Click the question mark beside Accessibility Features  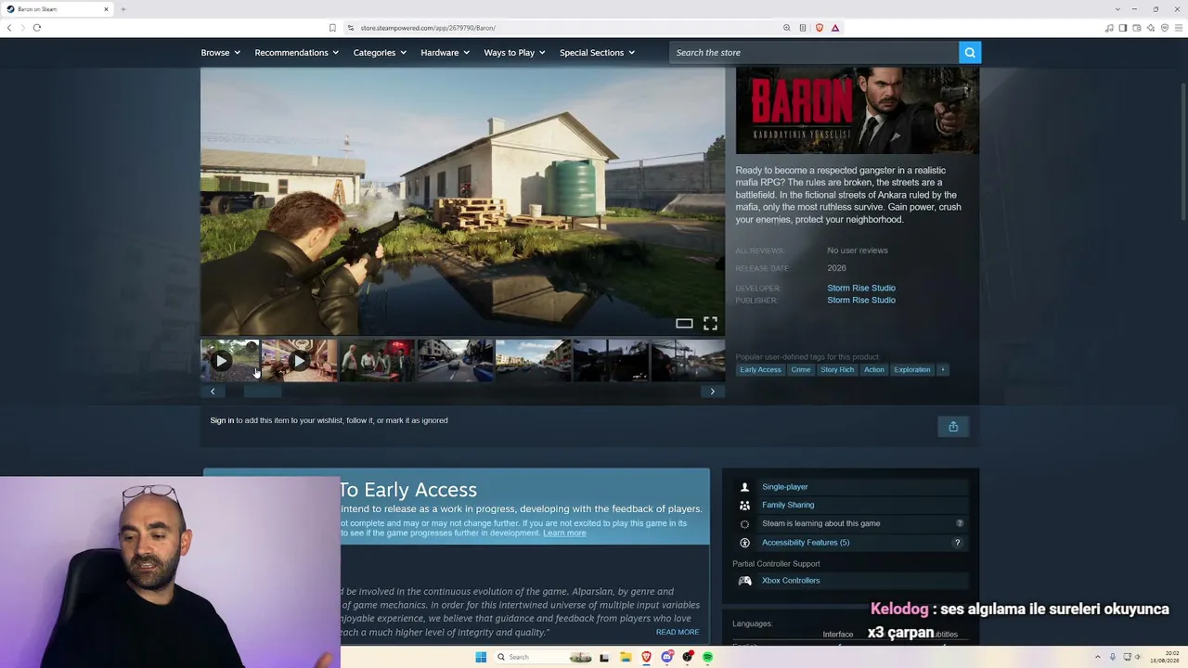pos(957,543)
